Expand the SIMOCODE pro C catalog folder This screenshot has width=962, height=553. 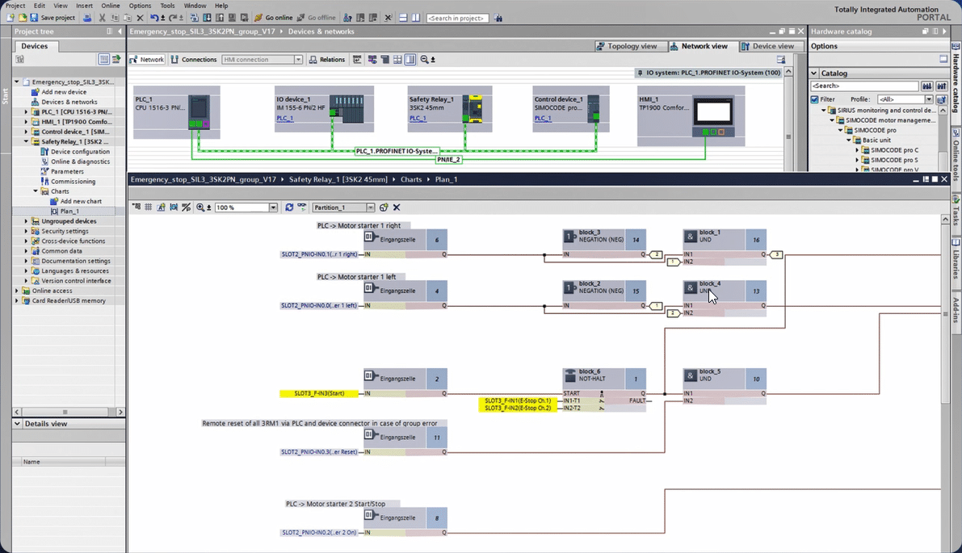coord(857,150)
